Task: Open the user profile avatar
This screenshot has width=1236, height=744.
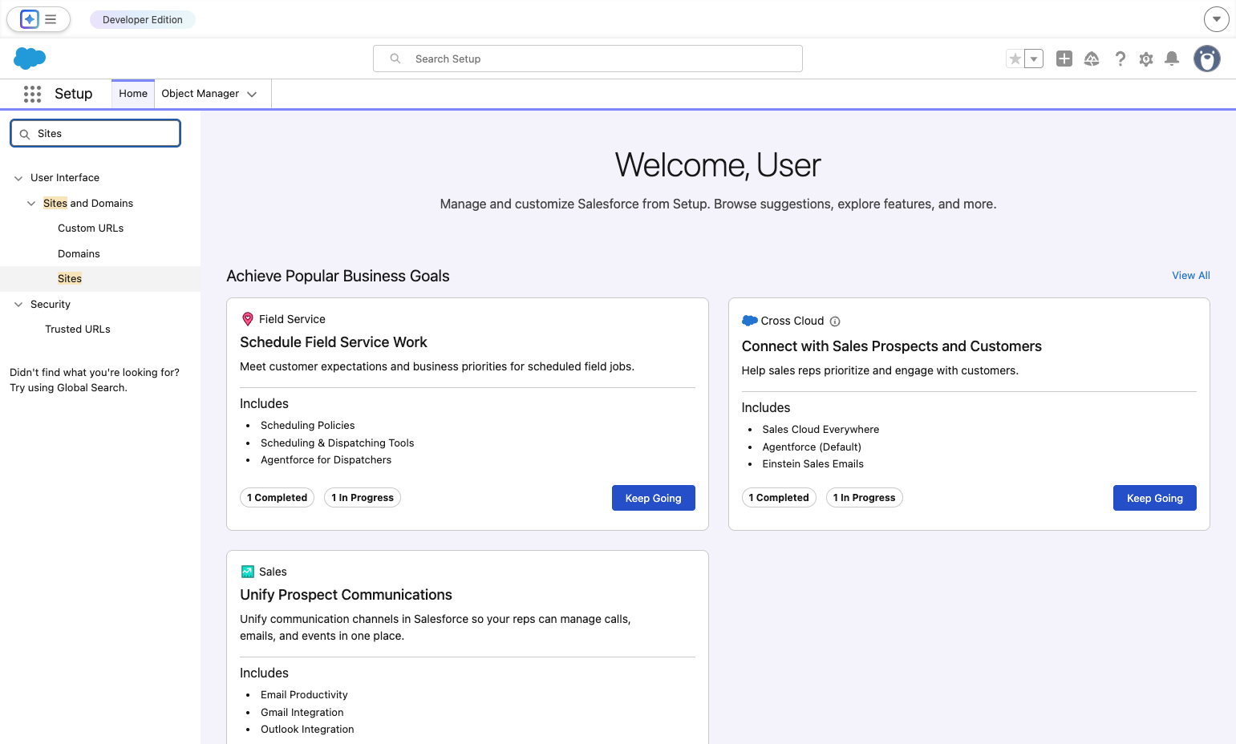Action: [x=1207, y=59]
